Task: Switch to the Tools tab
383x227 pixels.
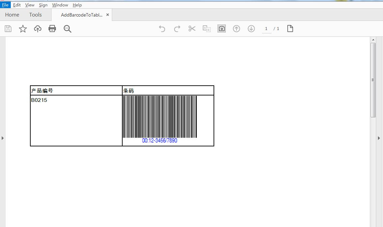Action: click(35, 15)
